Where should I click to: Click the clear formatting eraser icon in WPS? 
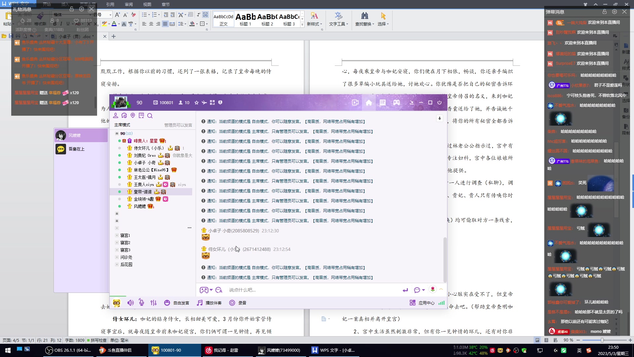(133, 15)
